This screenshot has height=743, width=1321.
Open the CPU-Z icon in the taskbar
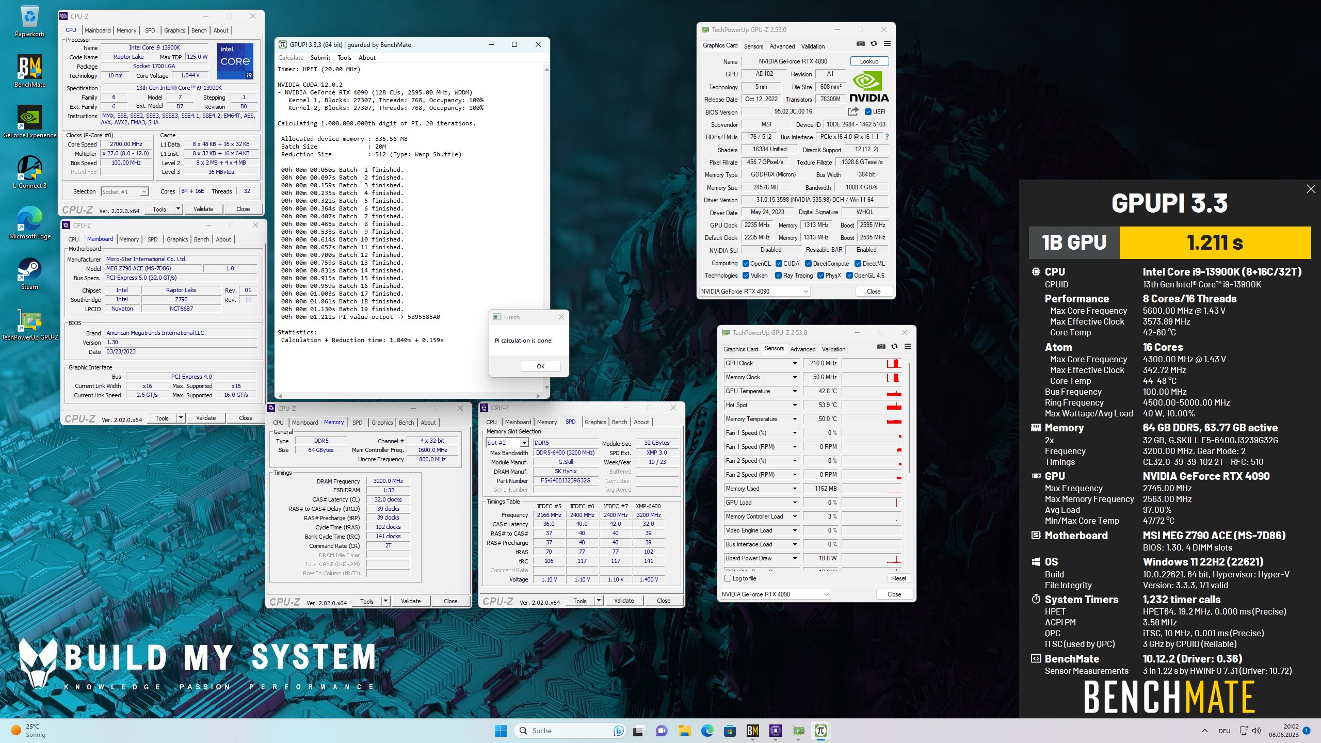pyautogui.click(x=775, y=731)
